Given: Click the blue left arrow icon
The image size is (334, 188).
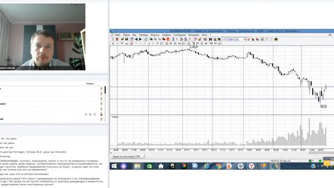Looking at the screenshot, I should [x=136, y=39].
